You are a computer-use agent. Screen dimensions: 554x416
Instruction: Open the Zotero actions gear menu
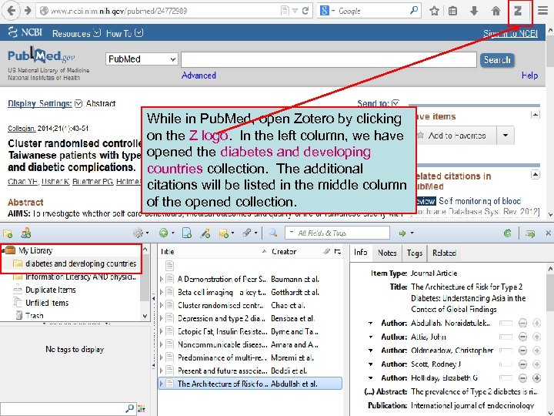point(140,233)
